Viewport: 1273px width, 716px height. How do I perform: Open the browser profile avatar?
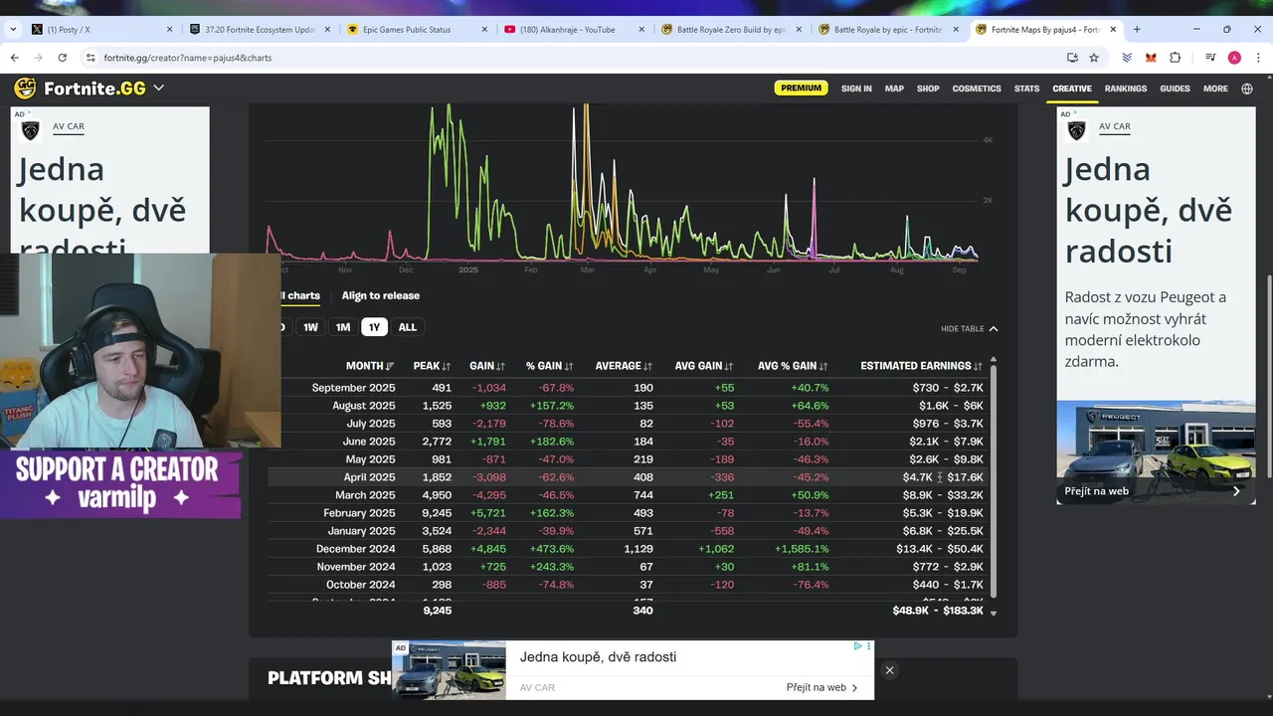tap(1234, 58)
